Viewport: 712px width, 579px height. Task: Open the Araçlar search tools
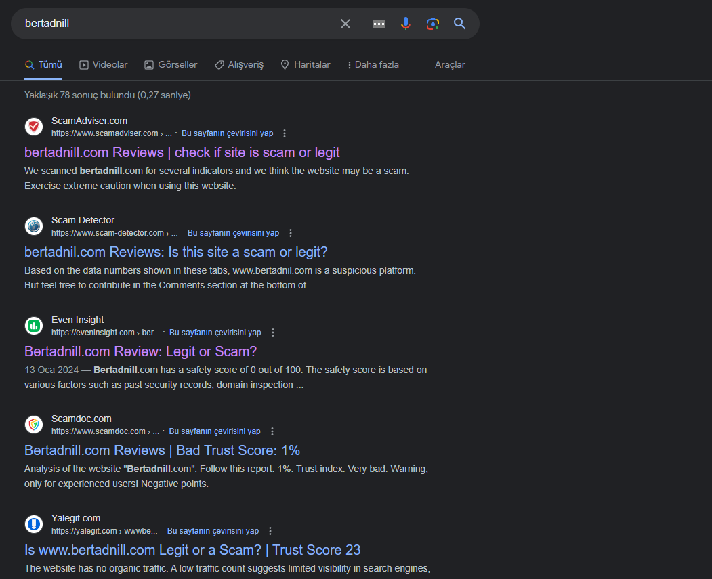pos(450,65)
